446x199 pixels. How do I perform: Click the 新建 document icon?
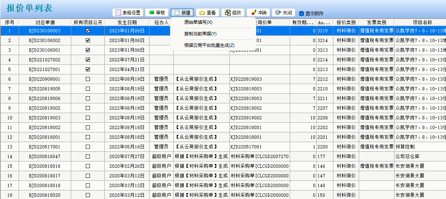point(177,13)
